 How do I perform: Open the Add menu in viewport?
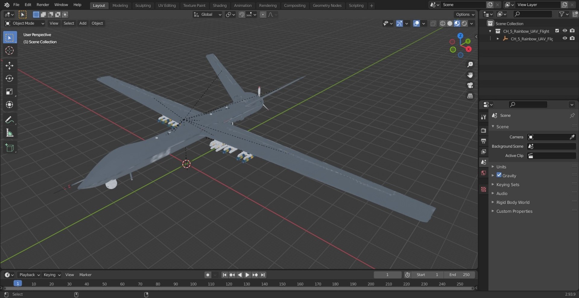click(83, 23)
